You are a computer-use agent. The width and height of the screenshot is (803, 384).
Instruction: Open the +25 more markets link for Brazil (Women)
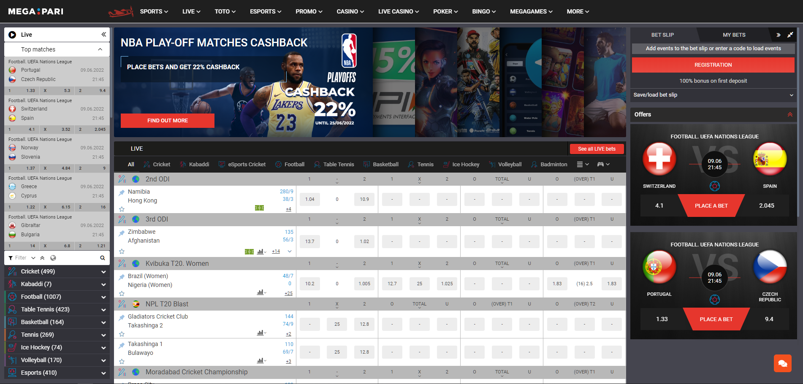pyautogui.click(x=288, y=293)
